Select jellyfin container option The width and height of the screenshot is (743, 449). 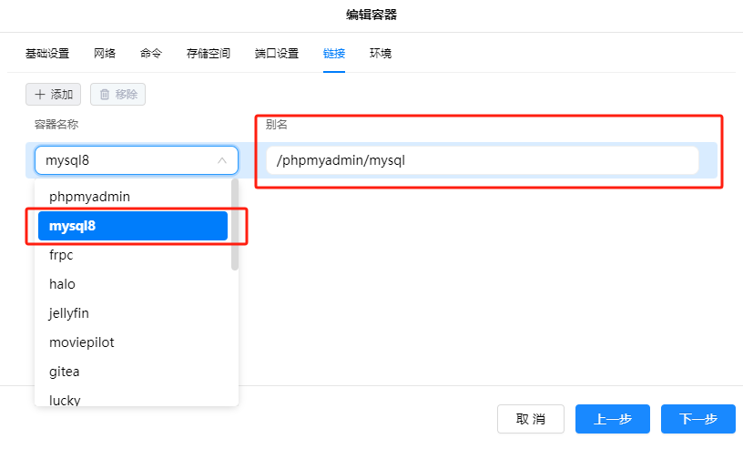pos(69,313)
